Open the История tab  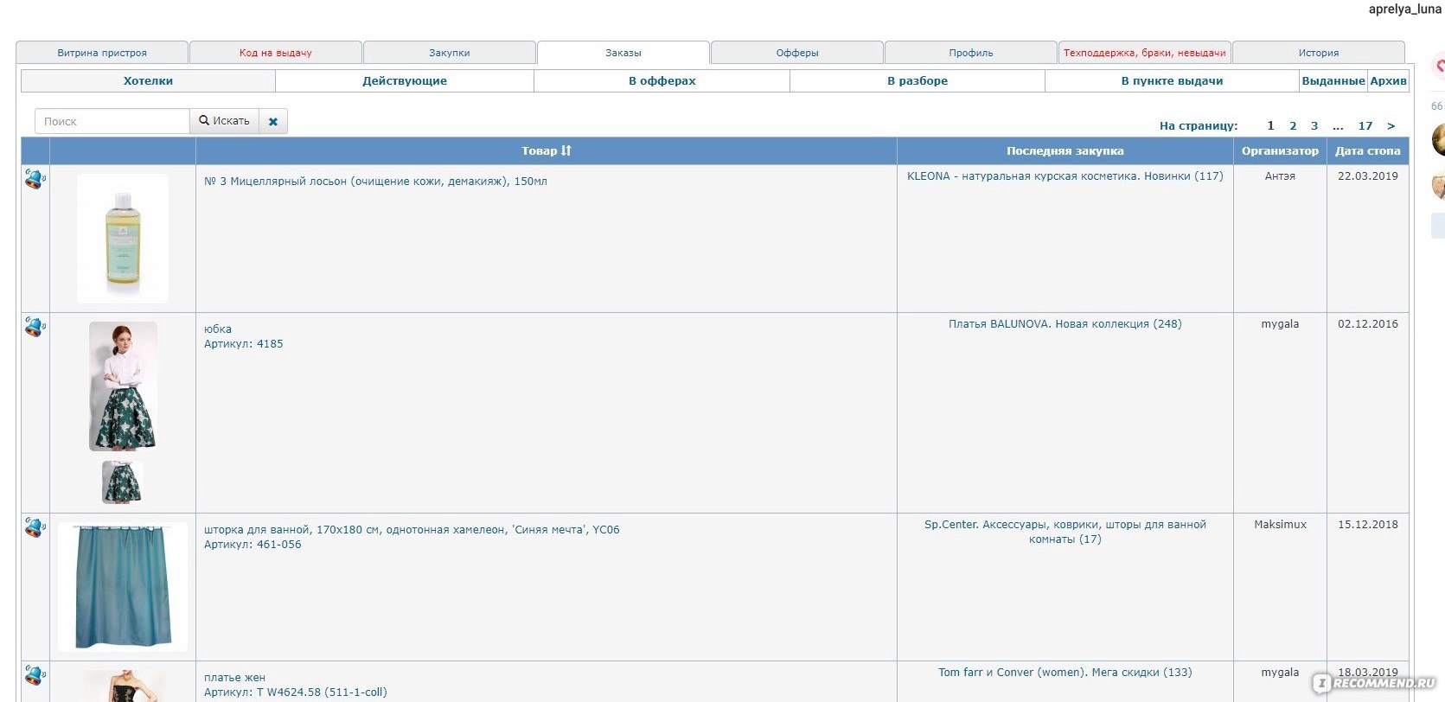pyautogui.click(x=1319, y=53)
